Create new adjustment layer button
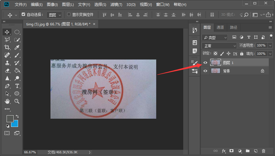 pyautogui.click(x=240, y=151)
